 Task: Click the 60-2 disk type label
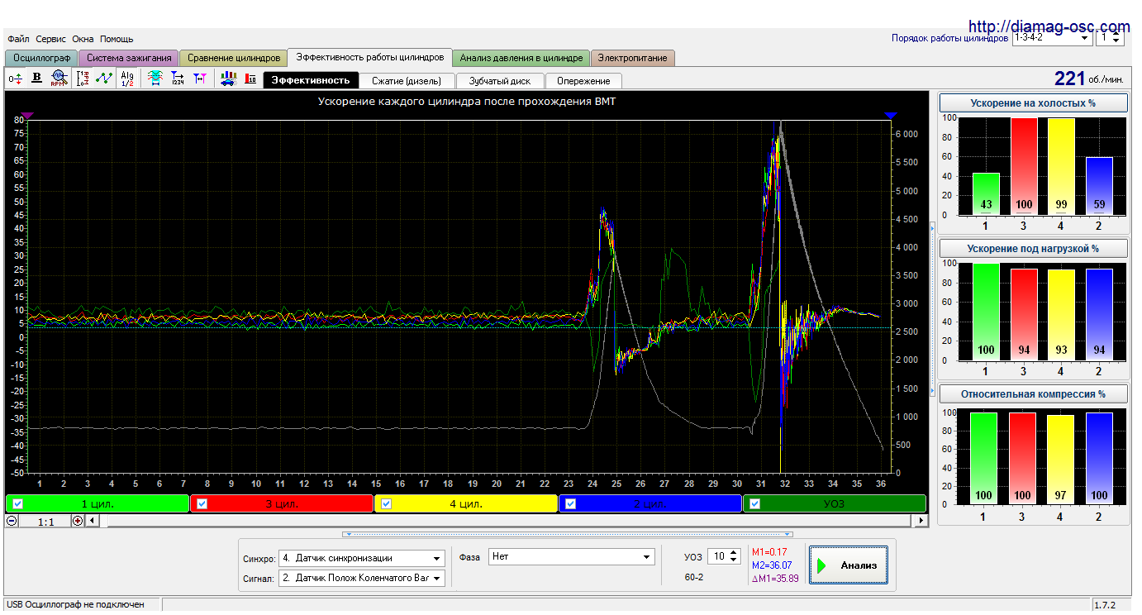point(694,577)
